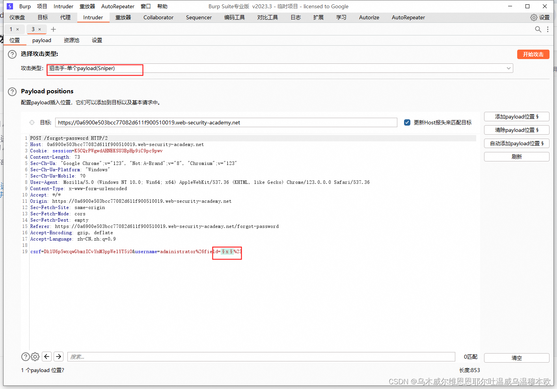
Task: Open the 窗口 menu
Action: click(146, 6)
